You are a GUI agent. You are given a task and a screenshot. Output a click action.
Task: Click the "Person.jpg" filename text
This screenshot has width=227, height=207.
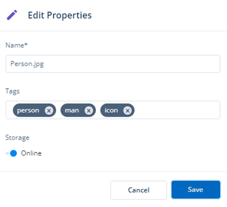click(27, 64)
